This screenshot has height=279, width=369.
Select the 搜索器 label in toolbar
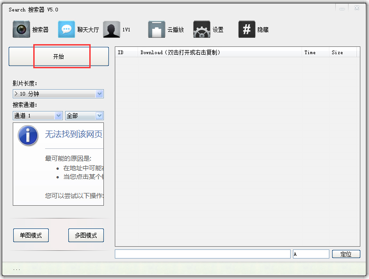pyautogui.click(x=40, y=30)
